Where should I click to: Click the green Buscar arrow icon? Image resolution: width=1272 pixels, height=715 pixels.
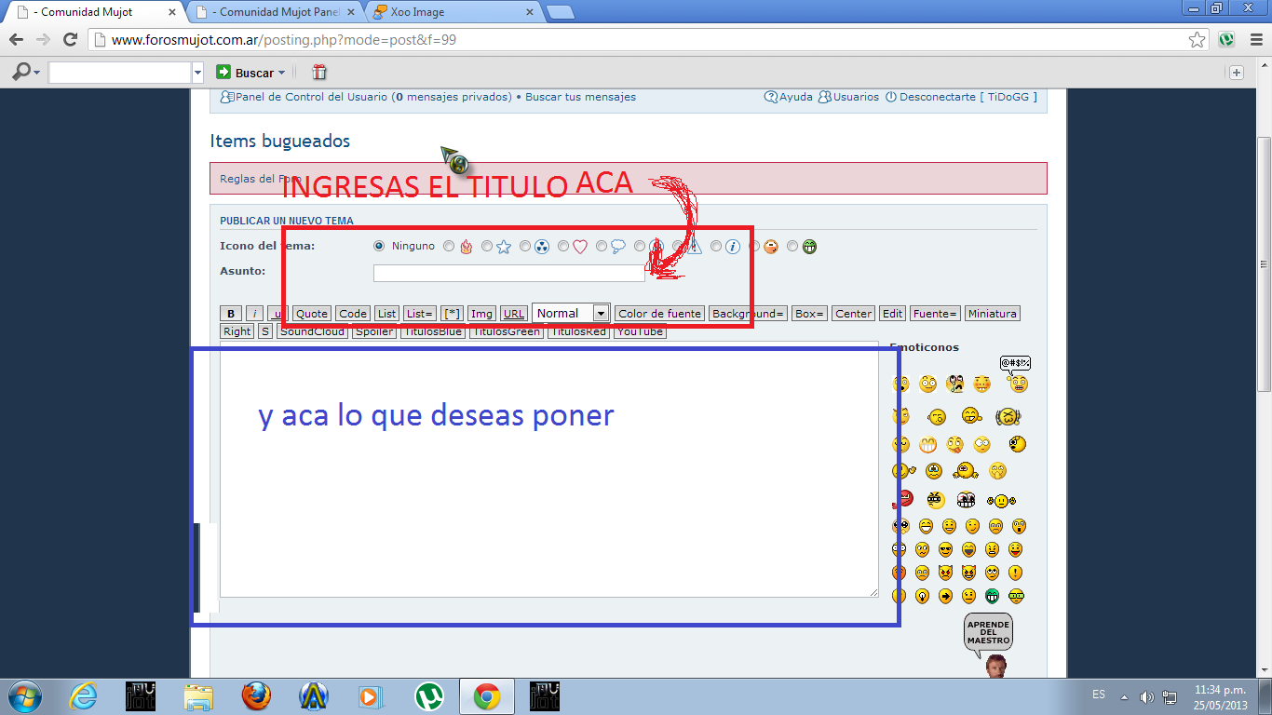223,73
